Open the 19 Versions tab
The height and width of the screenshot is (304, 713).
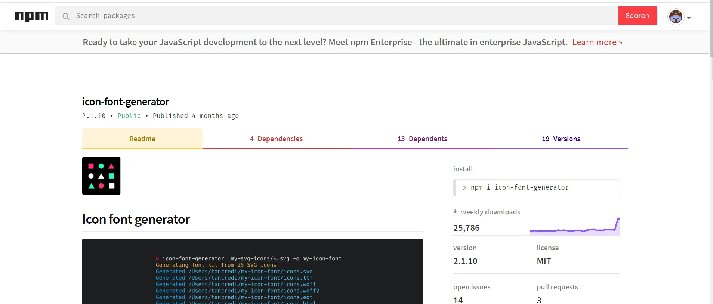point(561,139)
